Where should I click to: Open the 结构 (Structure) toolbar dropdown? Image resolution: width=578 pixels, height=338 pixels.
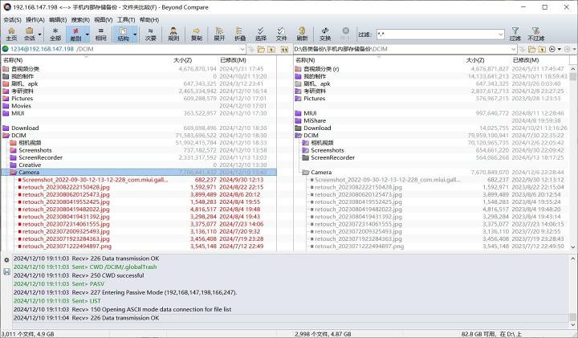coord(124,34)
